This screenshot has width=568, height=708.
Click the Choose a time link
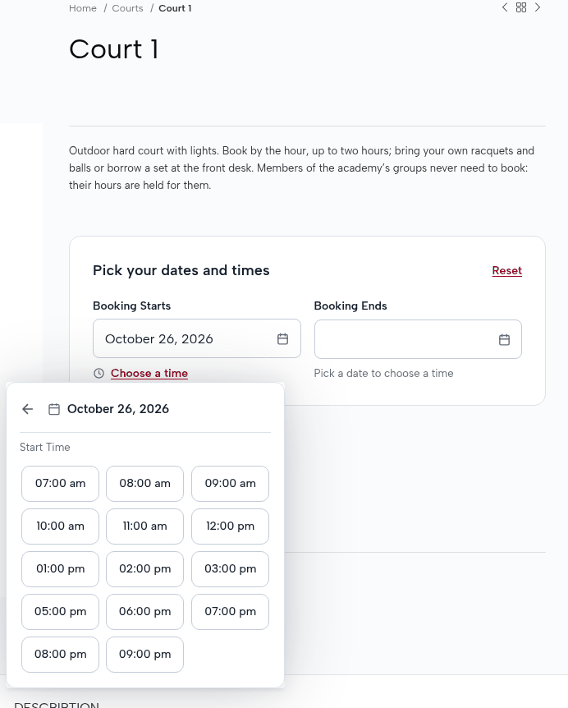(x=149, y=374)
